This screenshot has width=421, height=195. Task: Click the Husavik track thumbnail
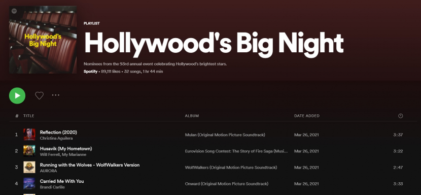pos(29,151)
